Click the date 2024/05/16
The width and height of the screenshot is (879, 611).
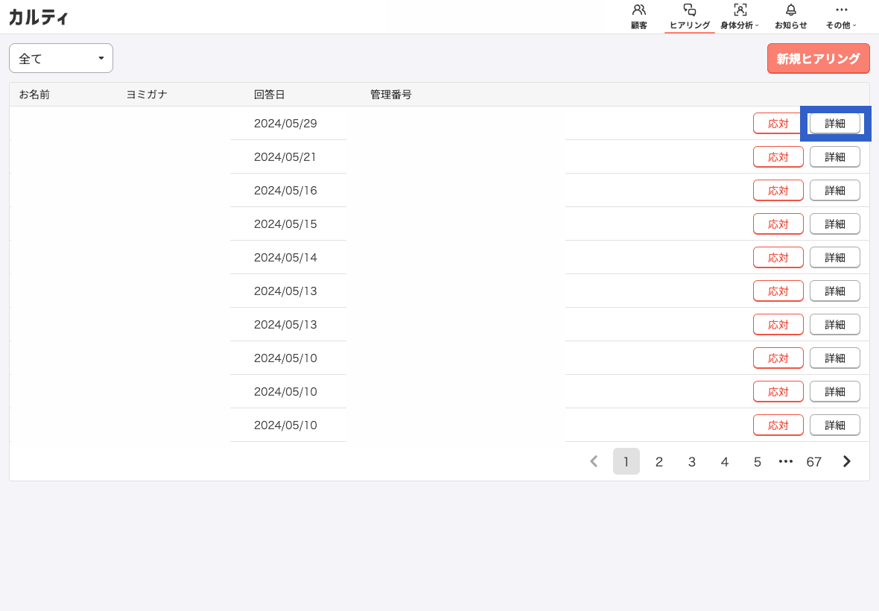coord(285,191)
